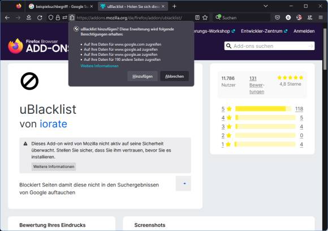The width and height of the screenshot is (328, 231).
Task: Click Hinzufügen to add the extension
Action: tap(143, 76)
